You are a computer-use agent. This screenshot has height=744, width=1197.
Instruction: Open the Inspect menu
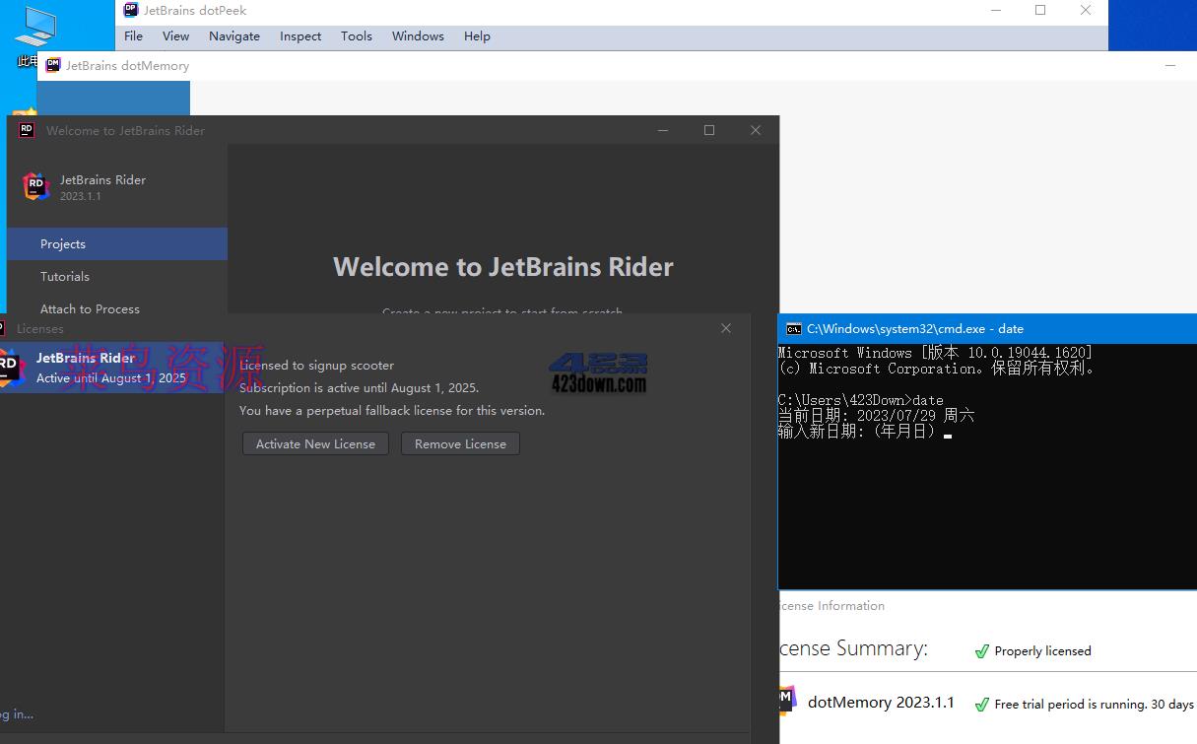click(300, 36)
